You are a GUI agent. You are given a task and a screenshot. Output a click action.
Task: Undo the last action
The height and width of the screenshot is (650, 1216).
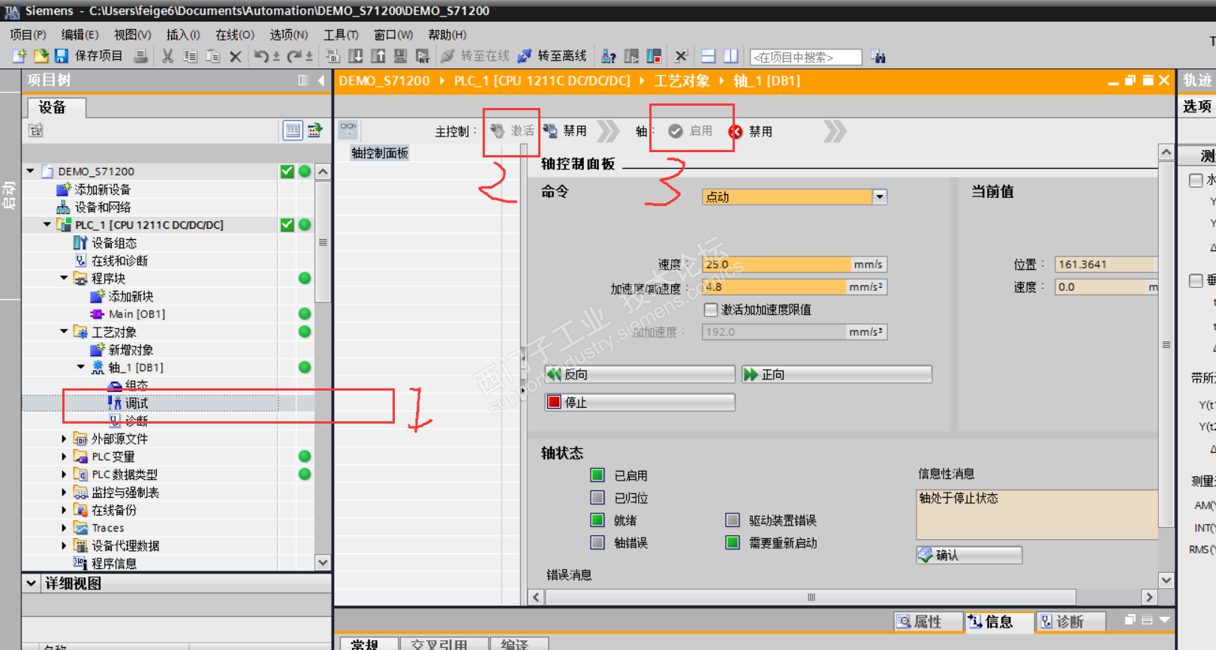[x=261, y=56]
